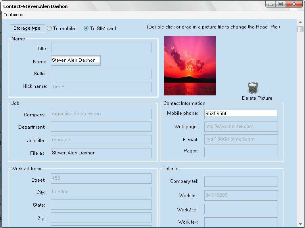
Task: Close the Contact window
Action: 294,4
